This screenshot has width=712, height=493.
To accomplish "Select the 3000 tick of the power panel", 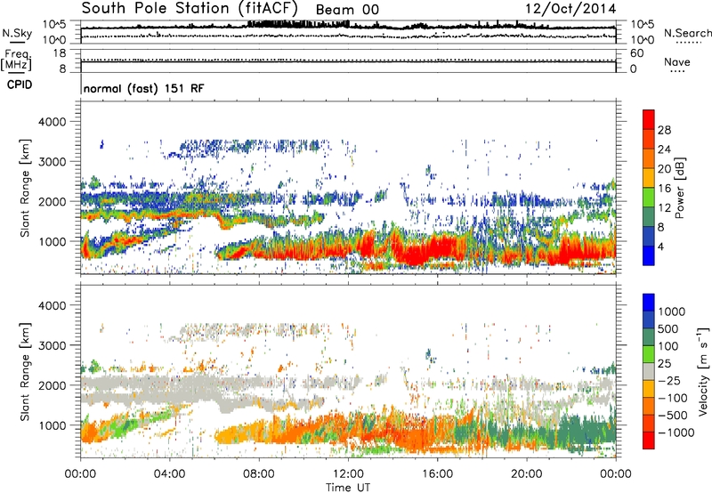I will pyautogui.click(x=53, y=162).
